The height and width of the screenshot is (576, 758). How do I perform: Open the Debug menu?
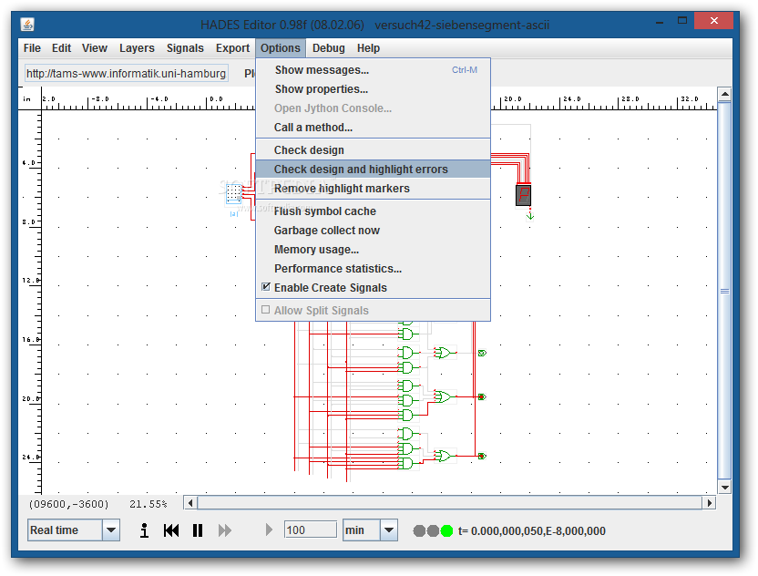pos(329,48)
